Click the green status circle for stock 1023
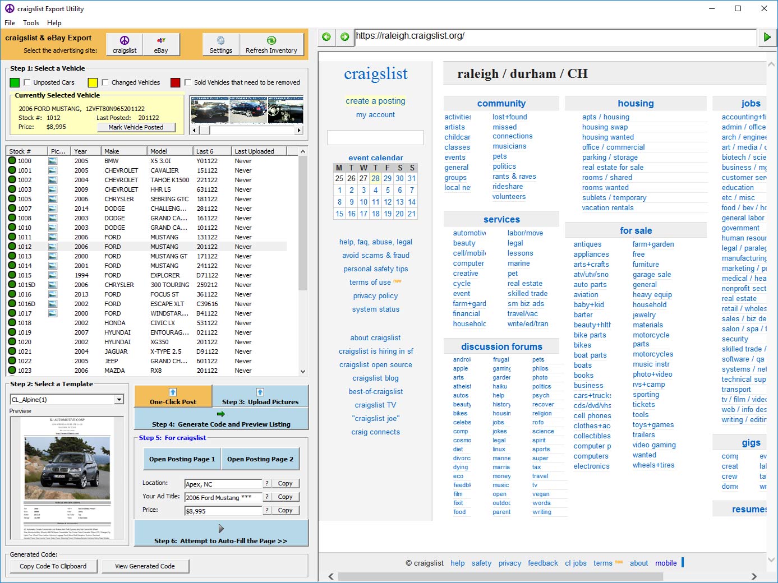Viewport: 778px width, 583px height. pyautogui.click(x=12, y=371)
